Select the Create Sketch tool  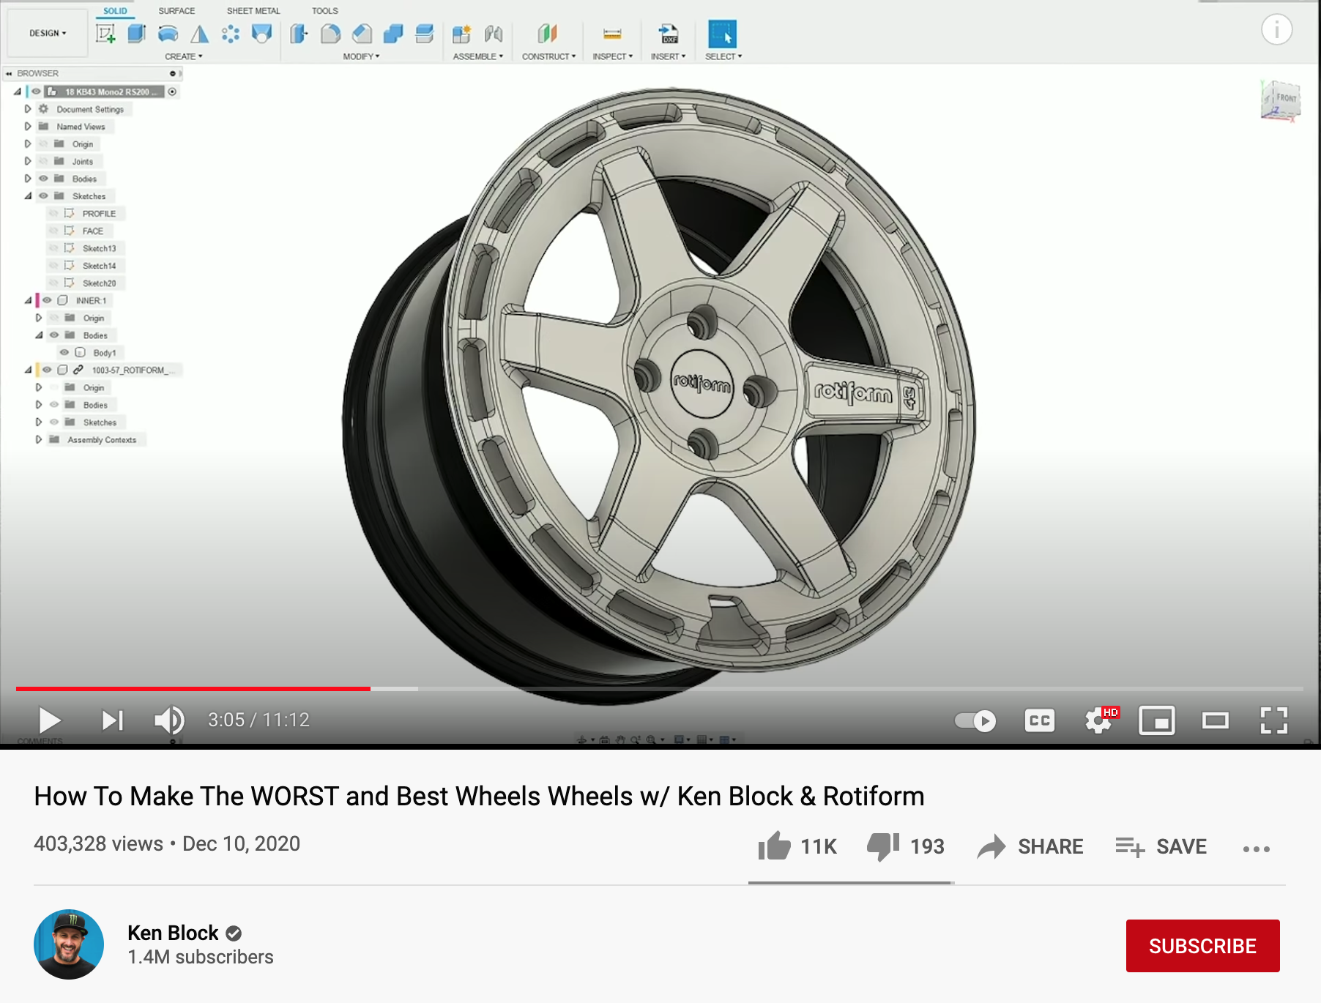(105, 34)
